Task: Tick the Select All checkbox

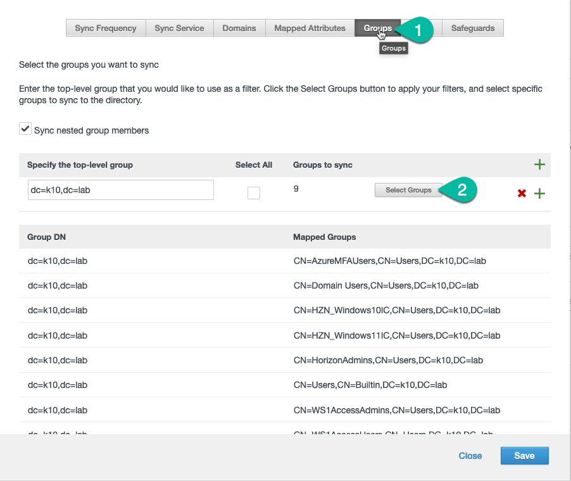Action: point(254,192)
